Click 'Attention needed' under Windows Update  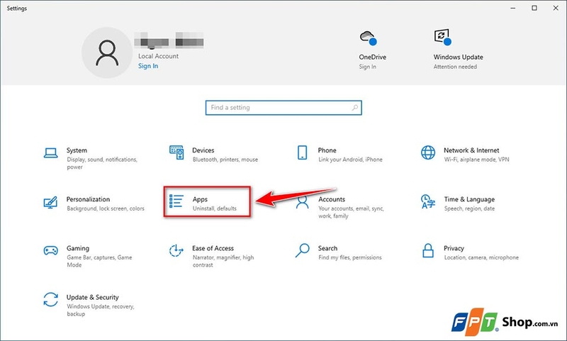click(455, 67)
